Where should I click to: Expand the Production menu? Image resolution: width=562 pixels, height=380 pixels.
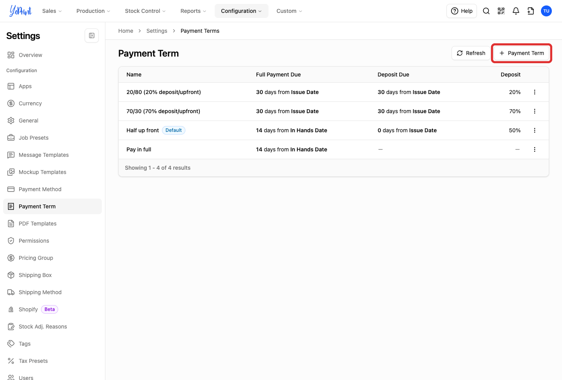[93, 11]
